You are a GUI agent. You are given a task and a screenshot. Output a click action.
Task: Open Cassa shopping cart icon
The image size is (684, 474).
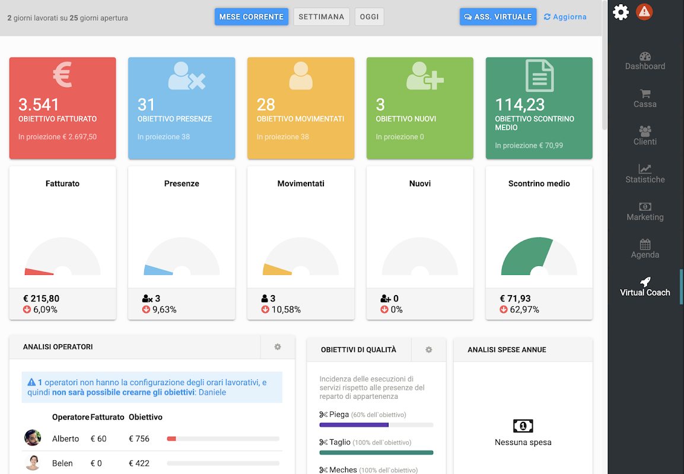point(645,94)
